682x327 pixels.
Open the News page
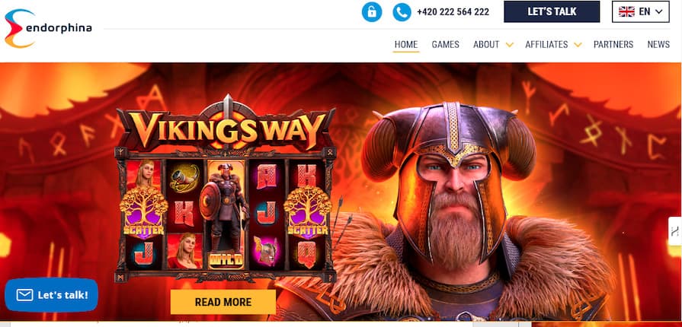pyautogui.click(x=658, y=44)
